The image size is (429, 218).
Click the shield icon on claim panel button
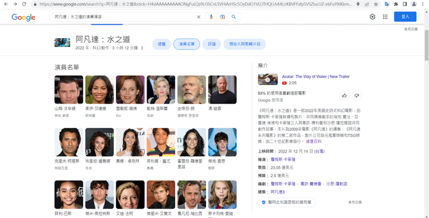263,202
